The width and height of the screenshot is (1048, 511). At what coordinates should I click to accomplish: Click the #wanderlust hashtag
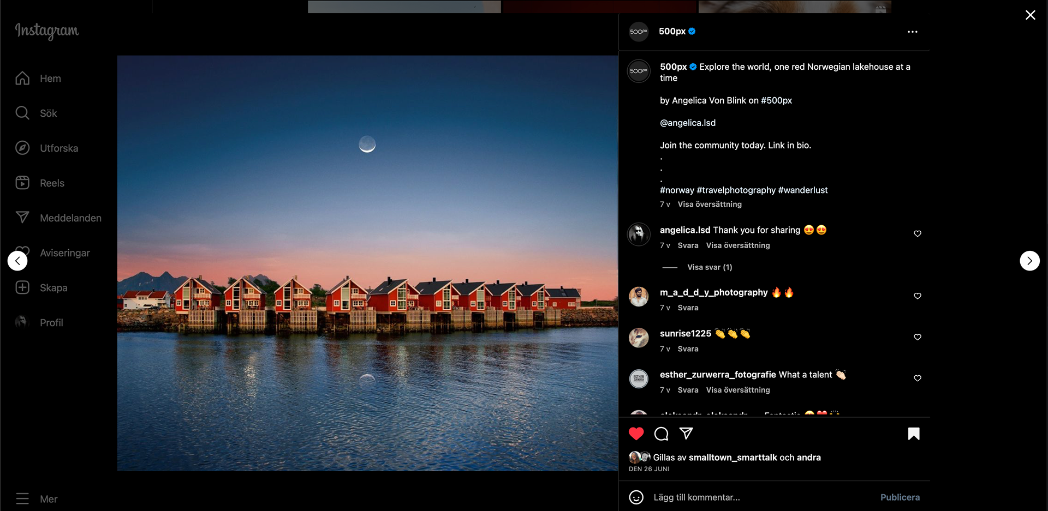[803, 190]
